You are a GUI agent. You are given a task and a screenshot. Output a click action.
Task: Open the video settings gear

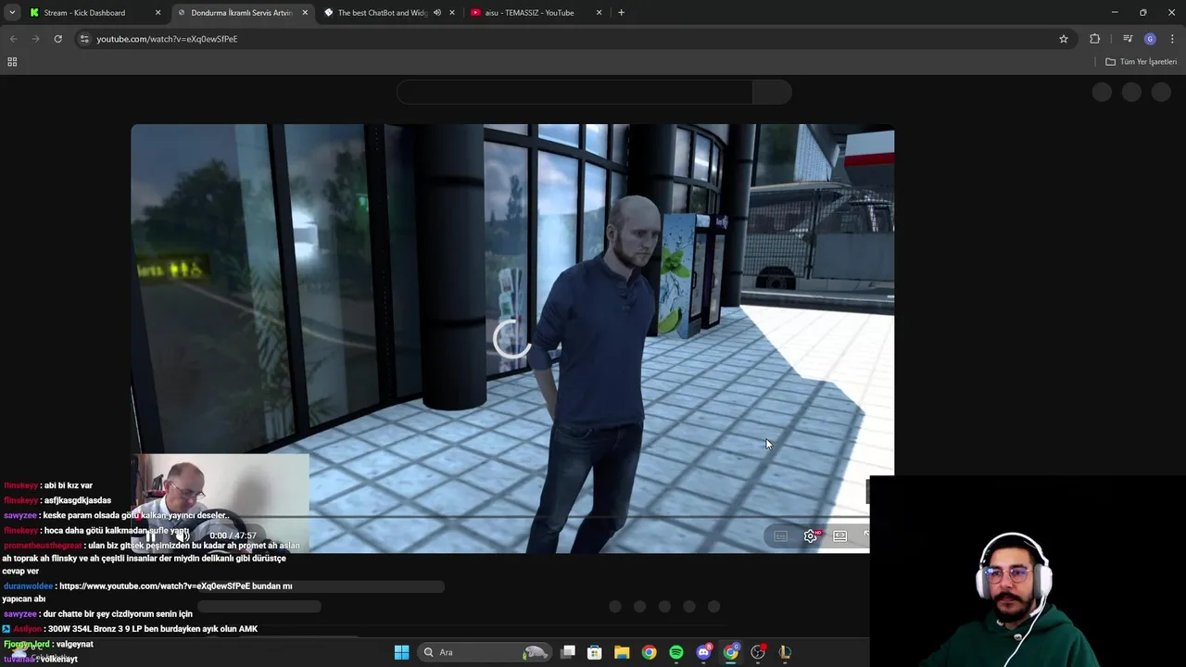point(811,535)
